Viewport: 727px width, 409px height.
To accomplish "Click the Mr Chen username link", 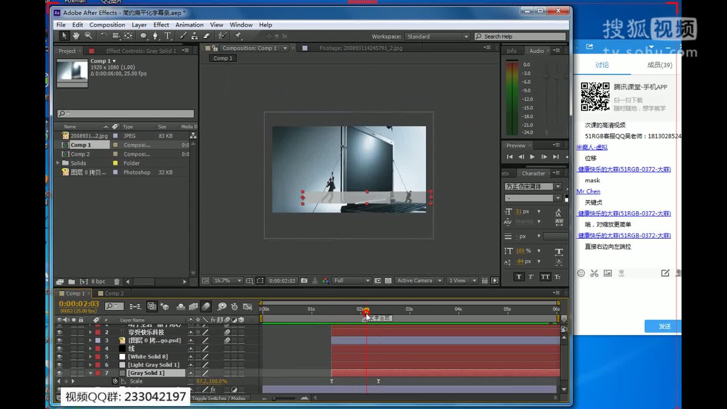I will pos(588,191).
